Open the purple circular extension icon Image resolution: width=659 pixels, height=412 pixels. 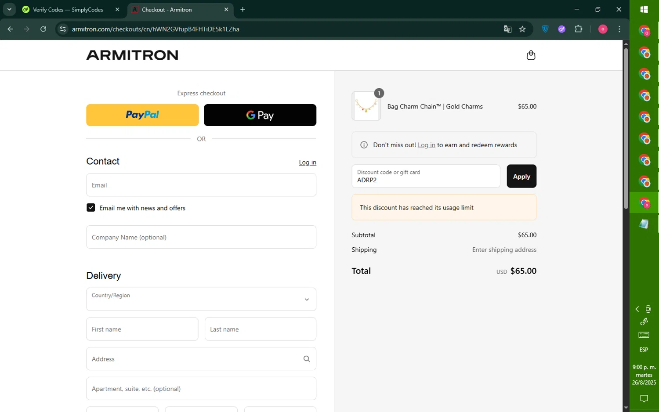(562, 29)
